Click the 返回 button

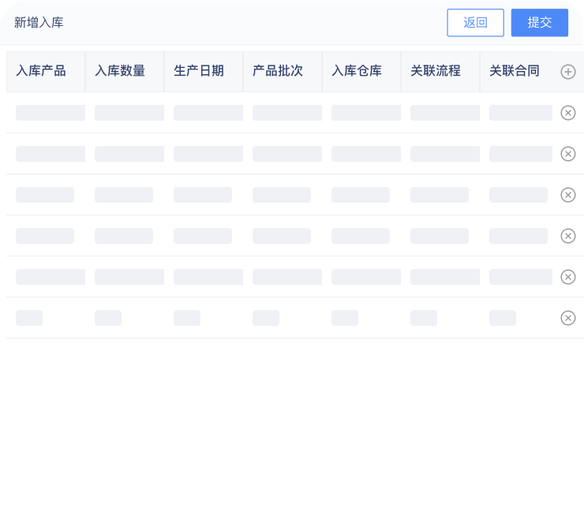point(475,23)
